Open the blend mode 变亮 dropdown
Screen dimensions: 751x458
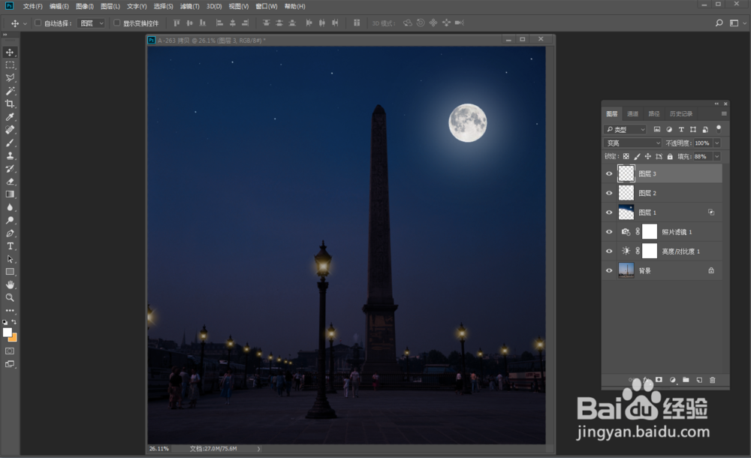[632, 143]
